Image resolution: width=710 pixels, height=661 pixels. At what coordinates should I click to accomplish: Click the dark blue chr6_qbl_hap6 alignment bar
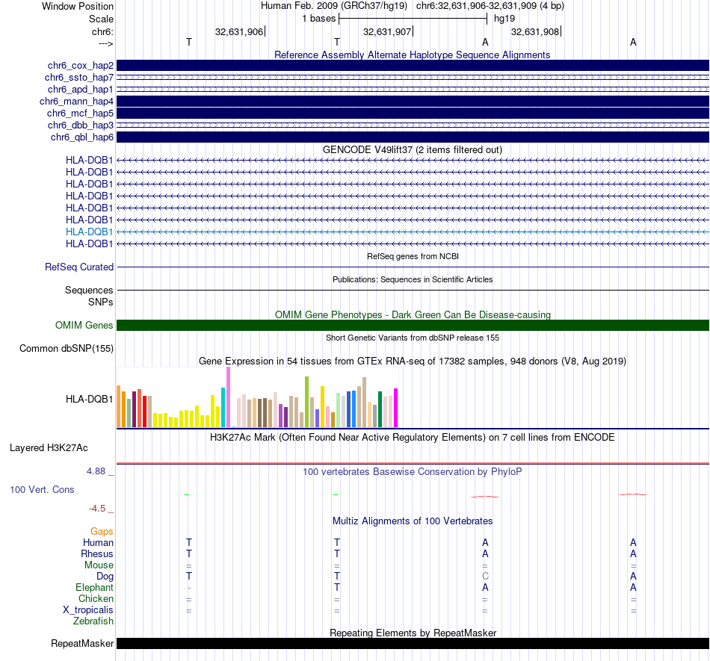pyautogui.click(x=413, y=137)
